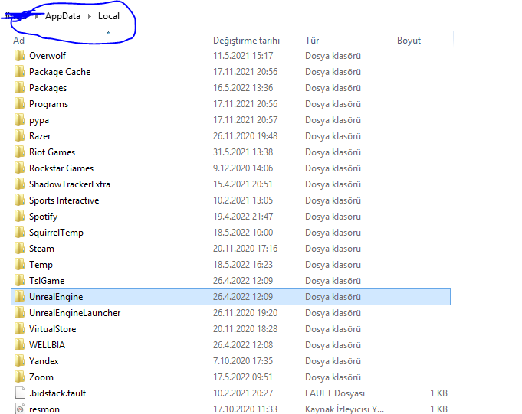Viewport: 522px width, 414px height.
Task: Select the pypa folder name
Action: (x=39, y=120)
